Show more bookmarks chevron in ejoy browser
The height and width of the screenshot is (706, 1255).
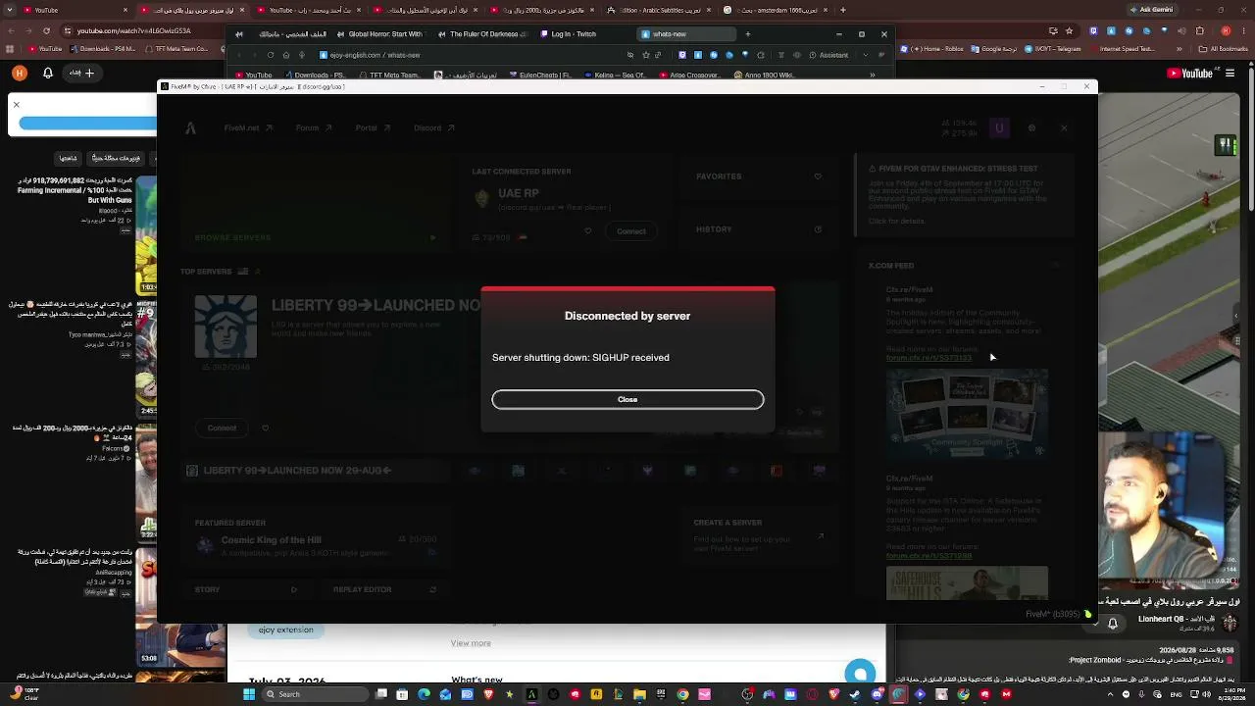[872, 76]
